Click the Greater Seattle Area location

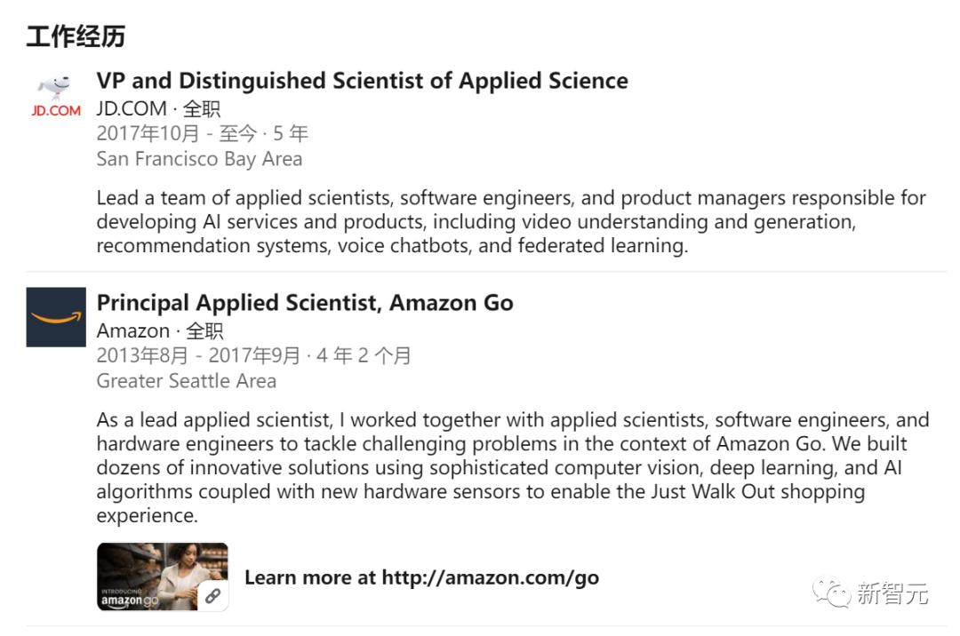coord(186,381)
